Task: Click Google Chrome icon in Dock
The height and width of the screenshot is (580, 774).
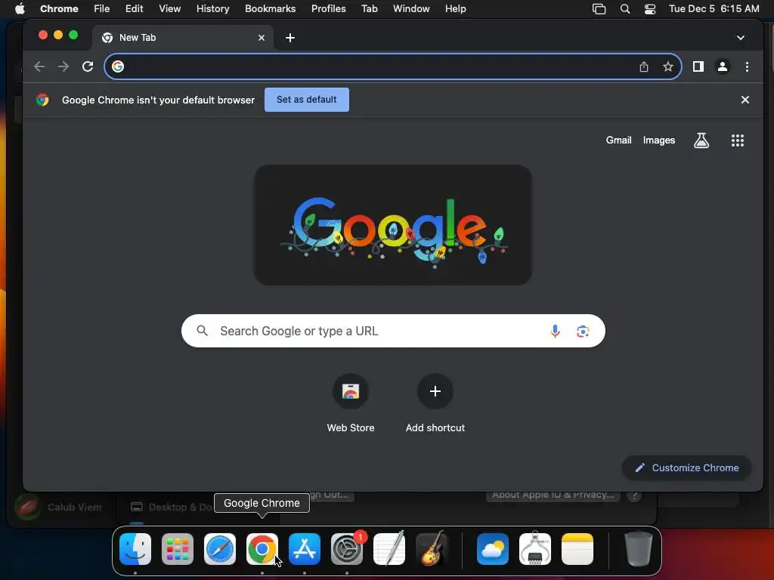Action: (262, 549)
